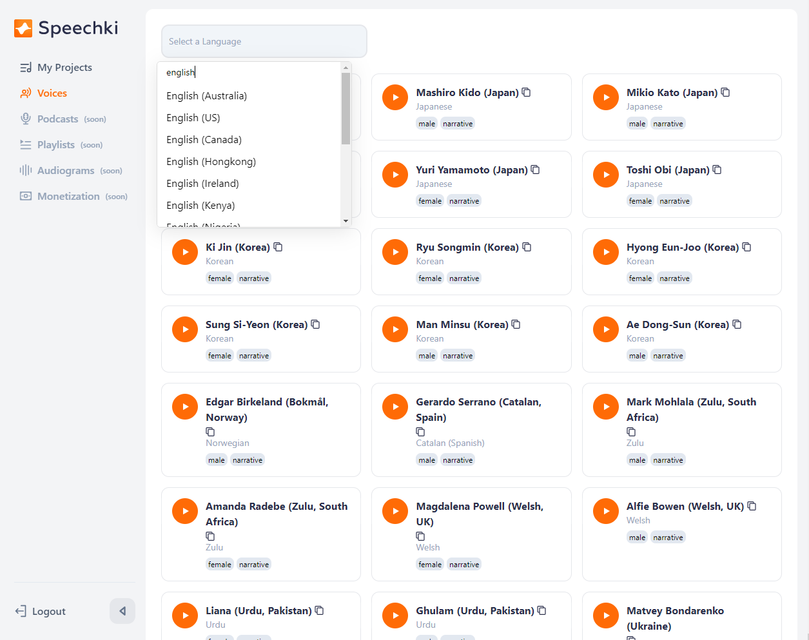Copy Ki Jin voice name
This screenshot has width=809, height=640.
pos(278,247)
